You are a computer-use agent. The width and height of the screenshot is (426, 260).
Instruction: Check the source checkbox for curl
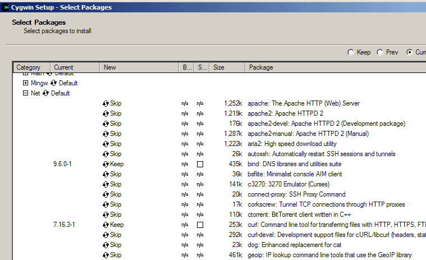point(200,225)
